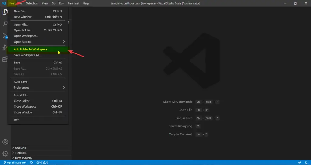Open the Preferences submenu
Screen dimensions: 311x165
(38, 87)
